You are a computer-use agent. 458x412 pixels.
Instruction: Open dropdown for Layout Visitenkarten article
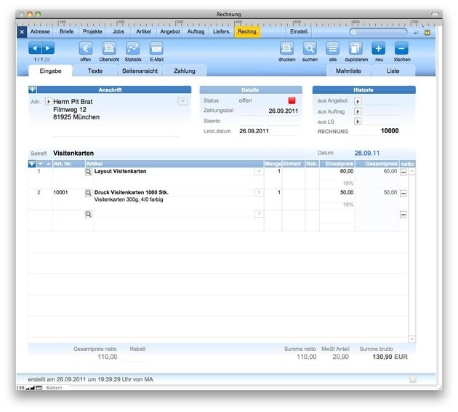pyautogui.click(x=259, y=172)
